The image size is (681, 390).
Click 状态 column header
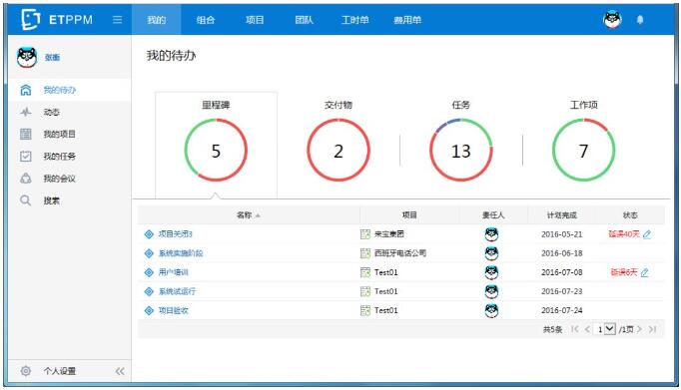click(x=630, y=214)
